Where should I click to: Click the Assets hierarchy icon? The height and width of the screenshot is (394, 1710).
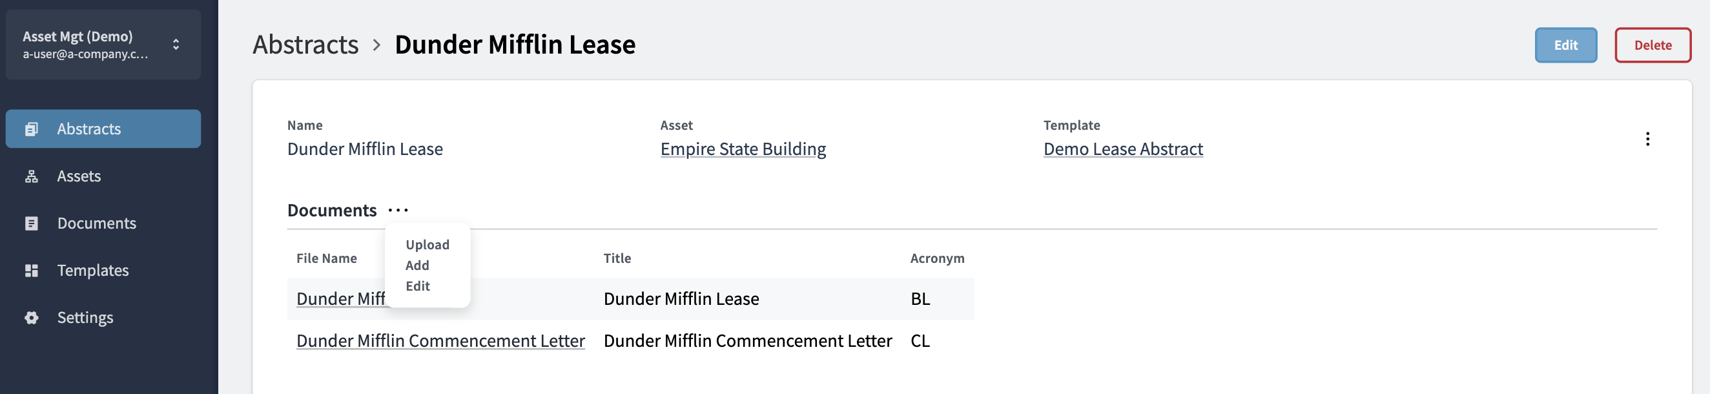click(x=31, y=176)
